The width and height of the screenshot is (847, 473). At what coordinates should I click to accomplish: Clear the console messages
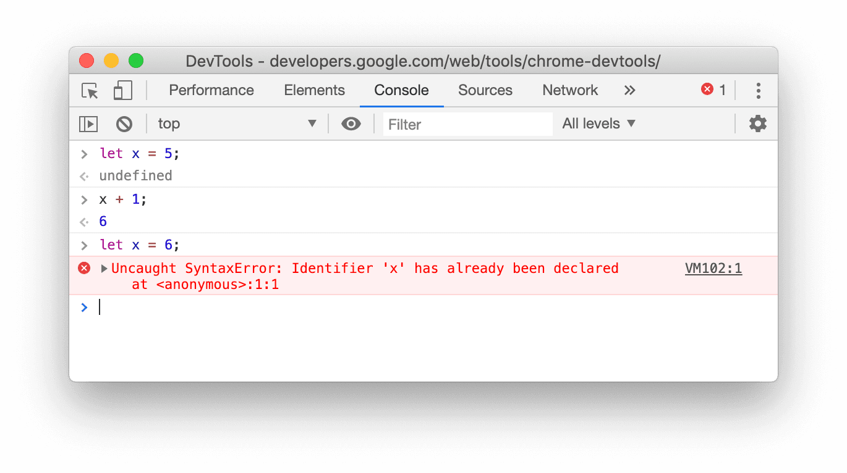[124, 123]
